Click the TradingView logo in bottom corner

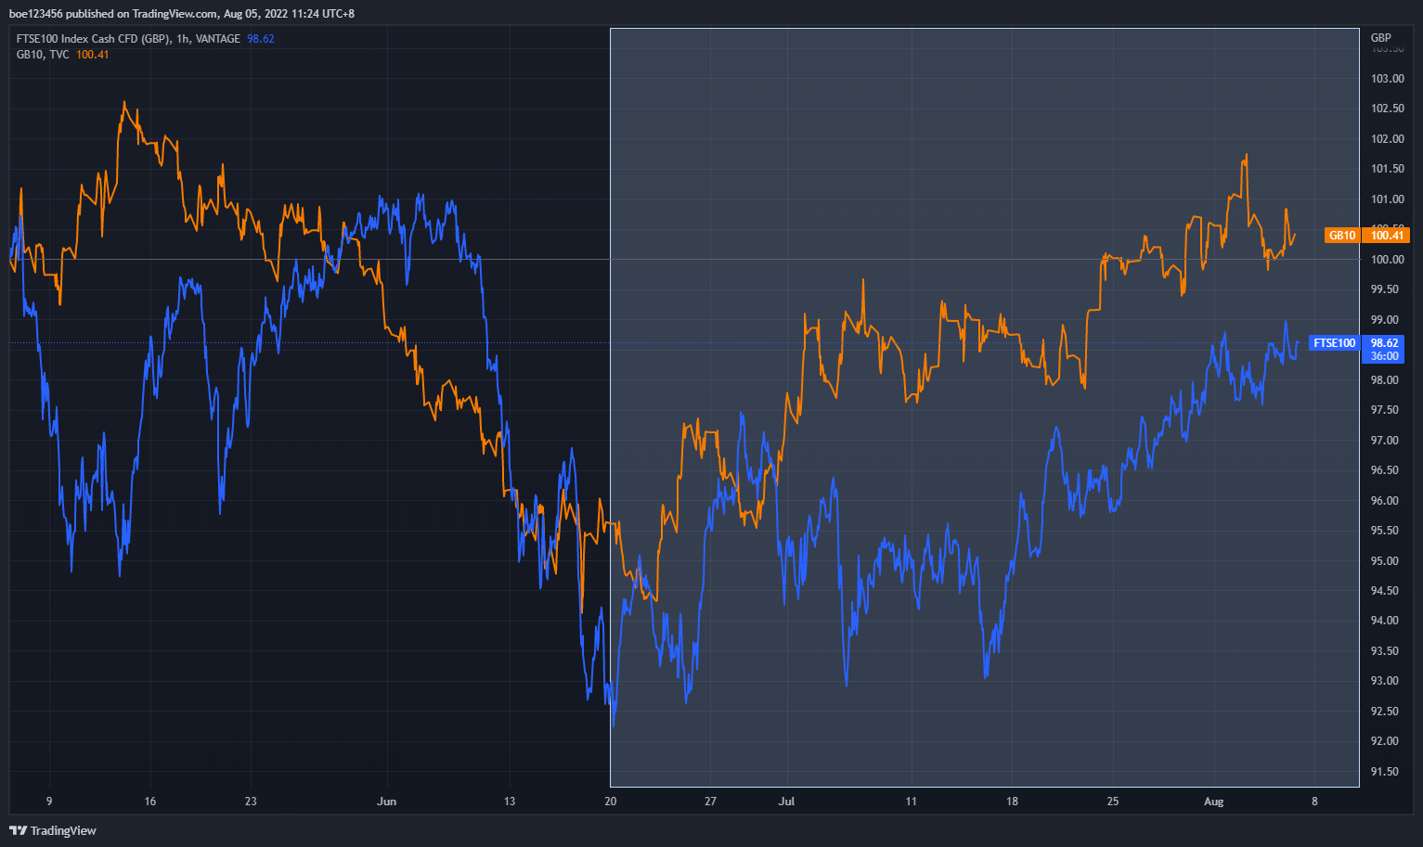coord(53,830)
